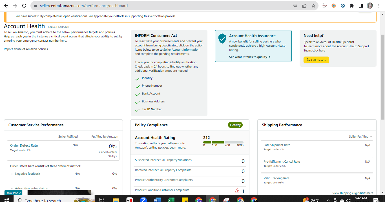The width and height of the screenshot is (385, 202).
Task: Toggle the browser side panel
Action: coord(360,6)
